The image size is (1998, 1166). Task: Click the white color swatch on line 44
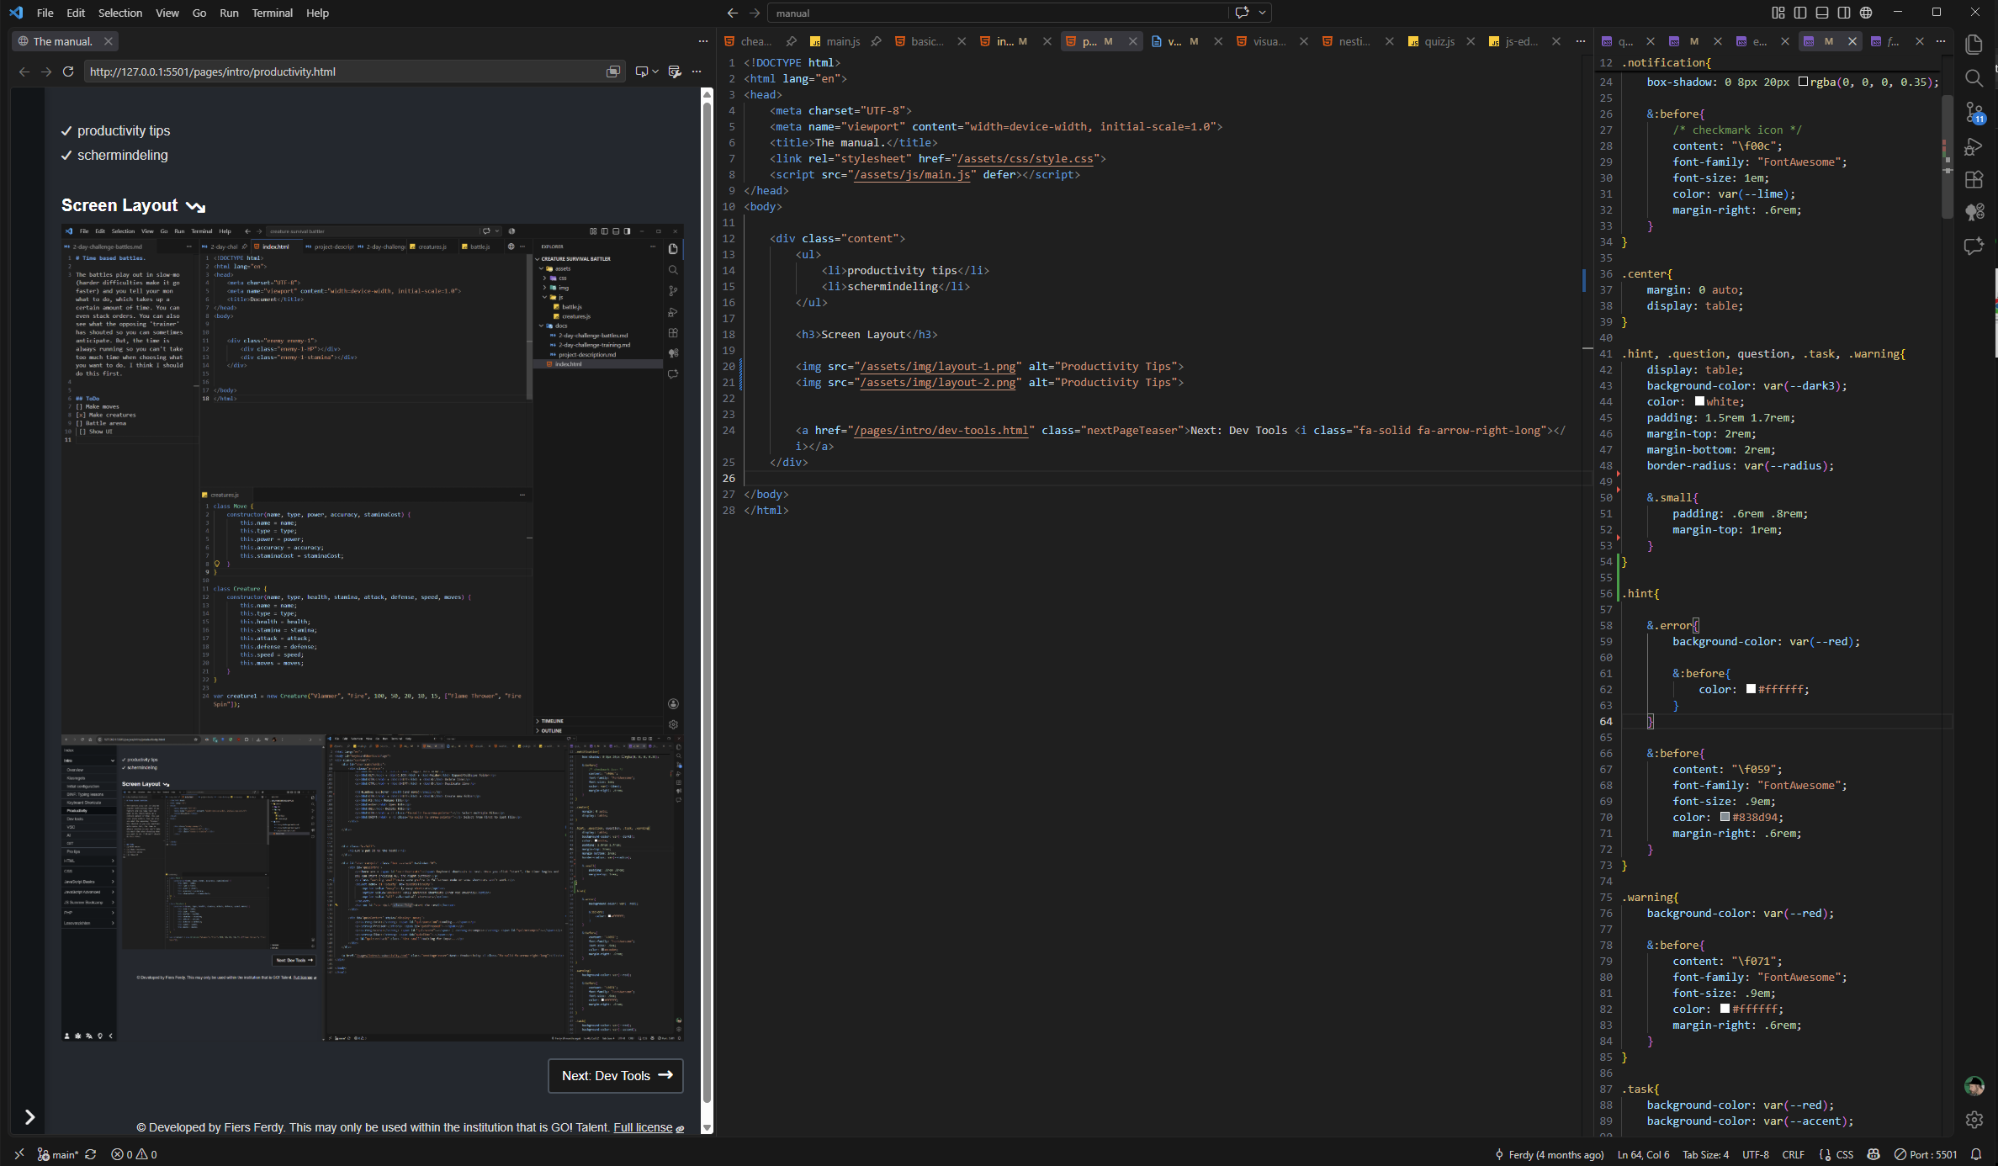1699,401
